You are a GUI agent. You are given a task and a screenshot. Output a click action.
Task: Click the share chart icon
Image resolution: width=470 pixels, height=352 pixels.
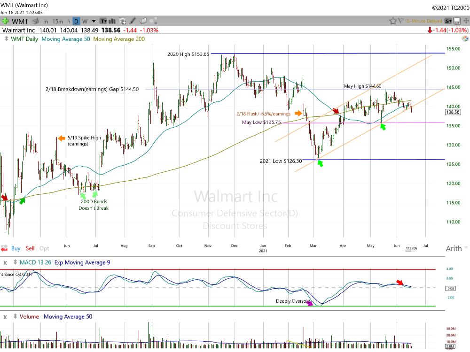[153, 21]
